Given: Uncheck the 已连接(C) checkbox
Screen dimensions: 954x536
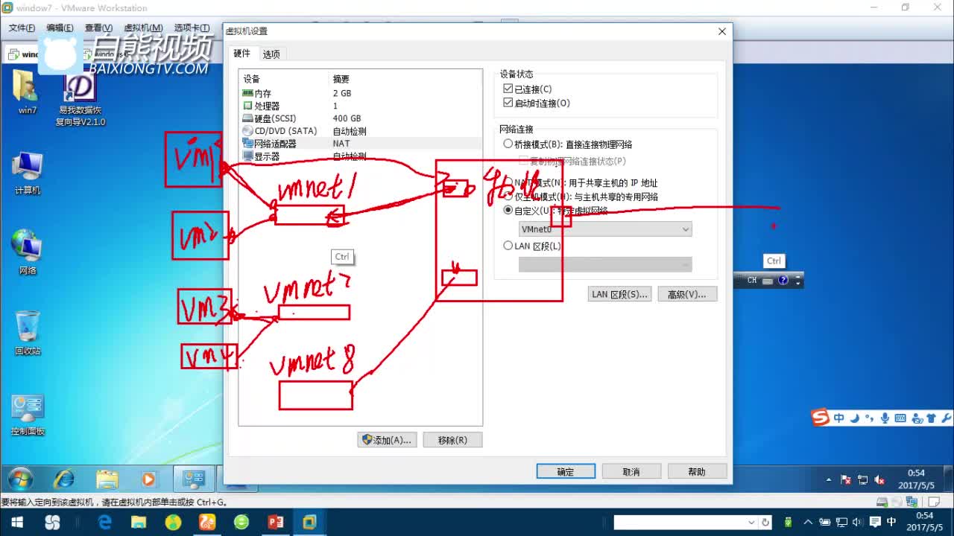Looking at the screenshot, I should tap(508, 88).
